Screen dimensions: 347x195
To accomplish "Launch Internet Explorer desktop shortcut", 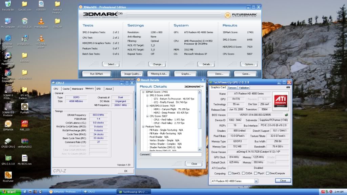I will tap(8, 42).
